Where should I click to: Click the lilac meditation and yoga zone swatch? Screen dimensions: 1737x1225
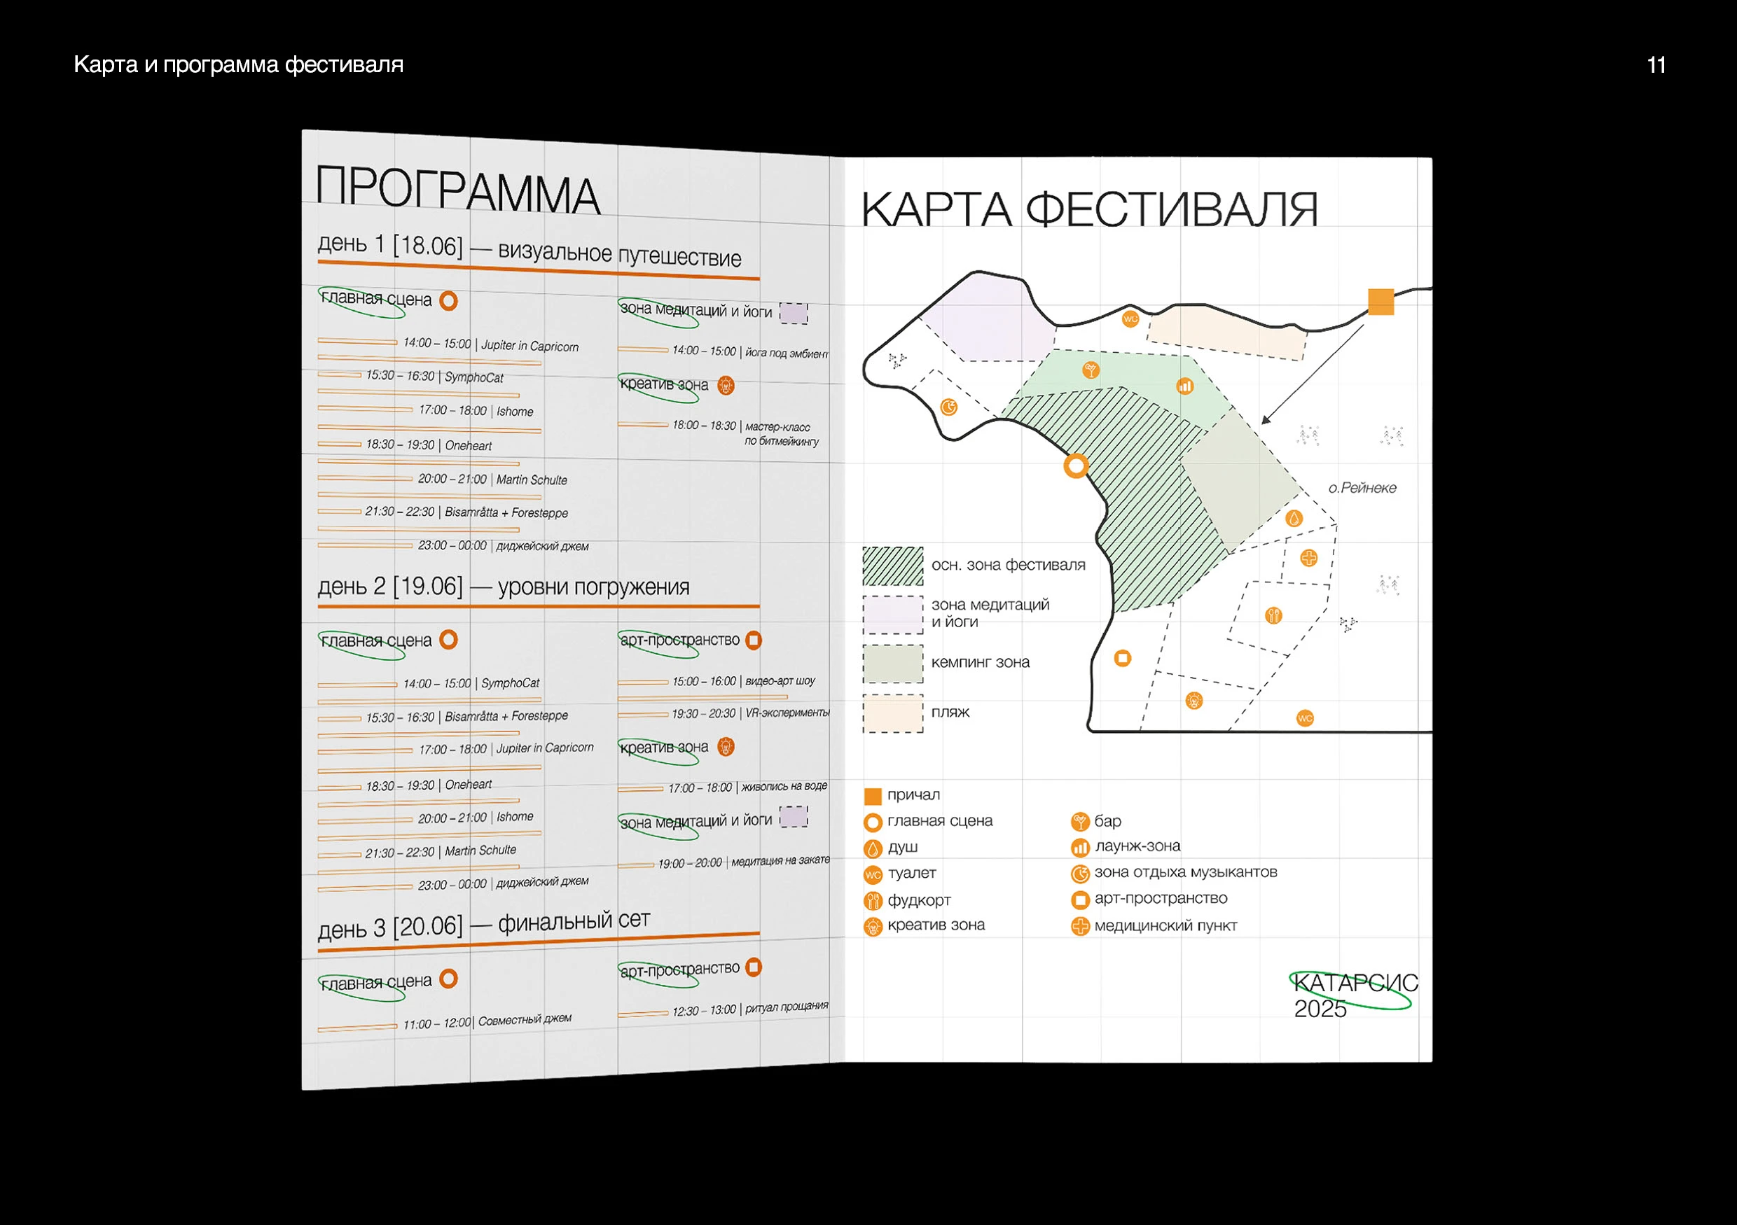pyautogui.click(x=893, y=614)
